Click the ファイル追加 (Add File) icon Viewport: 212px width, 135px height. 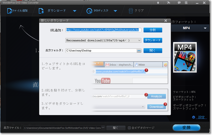(9, 11)
